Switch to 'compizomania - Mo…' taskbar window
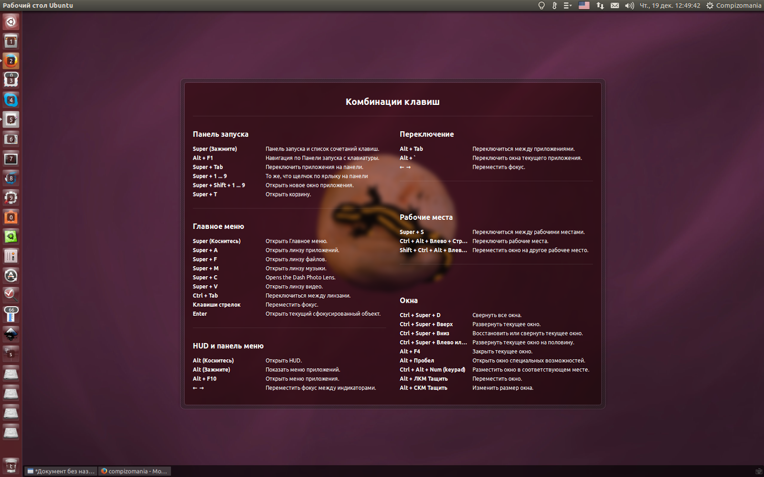 click(x=134, y=471)
